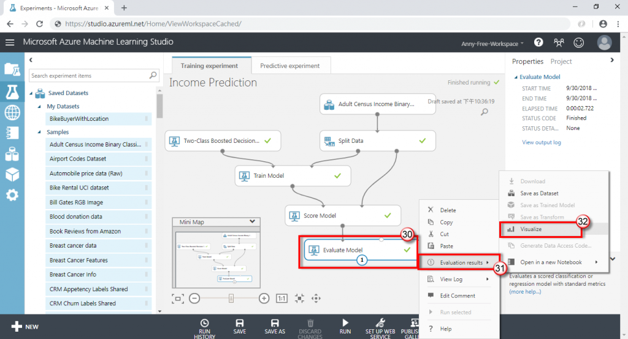Viewport: 628px width, 339px height.
Task: Click the help question mark icon
Action: tap(538, 42)
